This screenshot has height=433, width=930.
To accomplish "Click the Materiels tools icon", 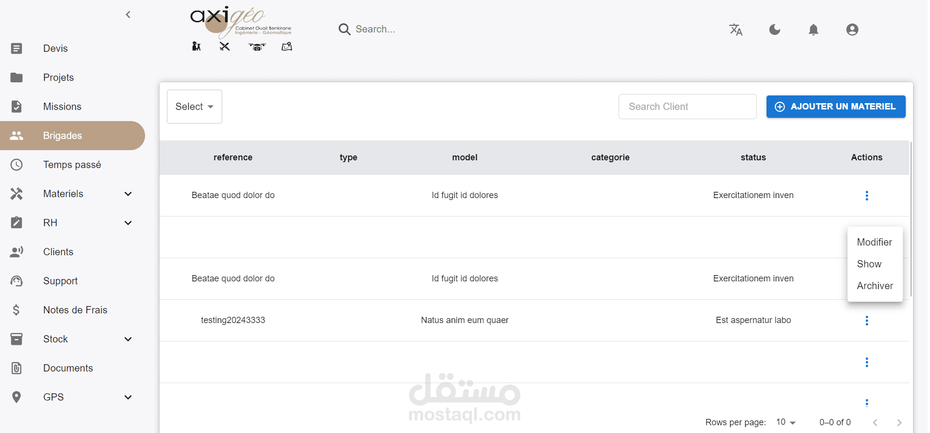I will [16, 194].
